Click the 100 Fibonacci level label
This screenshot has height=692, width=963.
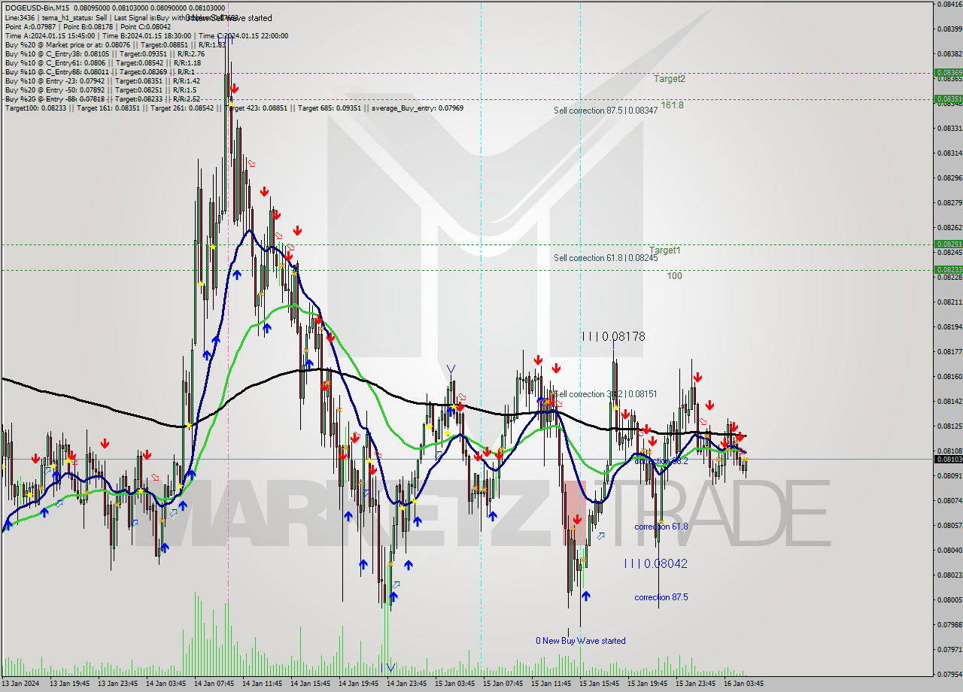point(674,276)
